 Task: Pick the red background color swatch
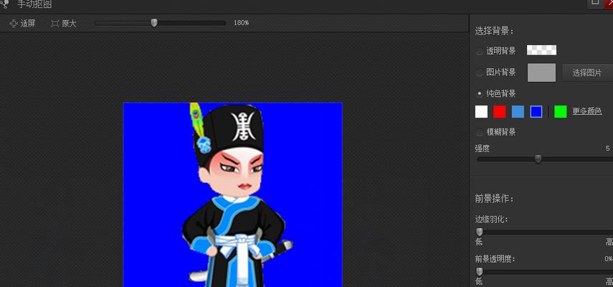click(499, 111)
